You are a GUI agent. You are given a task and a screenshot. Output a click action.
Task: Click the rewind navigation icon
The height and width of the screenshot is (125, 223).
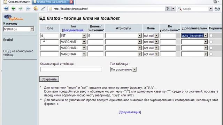click(x=6, y=9)
